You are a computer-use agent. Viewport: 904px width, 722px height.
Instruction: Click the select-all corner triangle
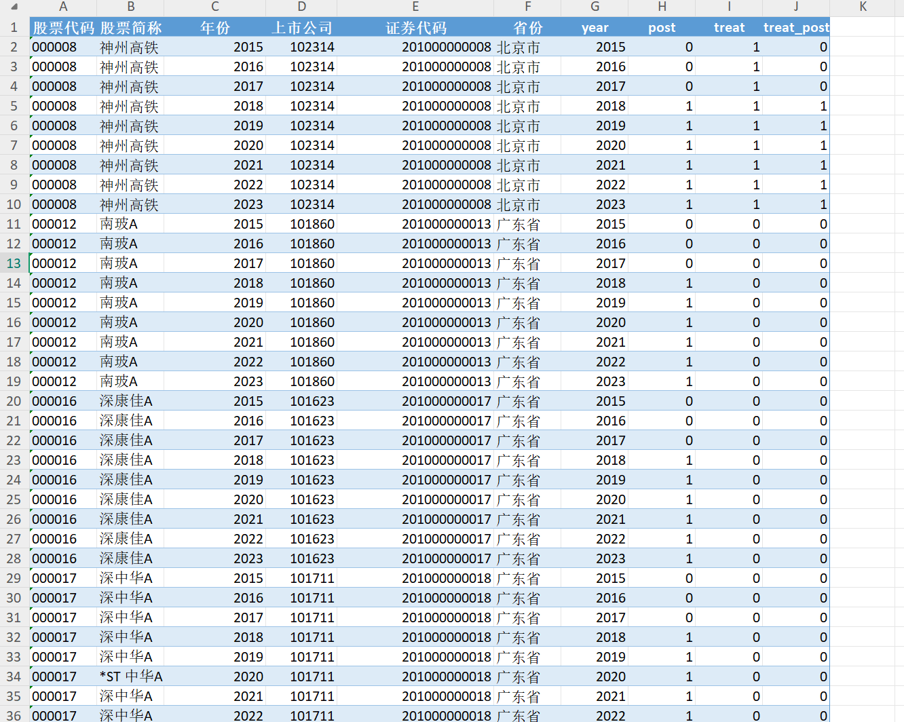pos(14,7)
